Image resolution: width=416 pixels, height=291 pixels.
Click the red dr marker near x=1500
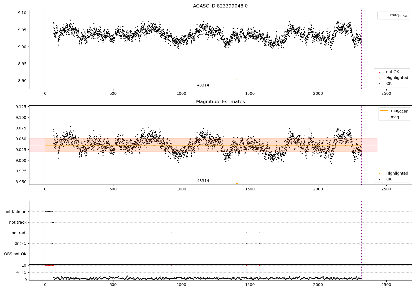(246, 265)
